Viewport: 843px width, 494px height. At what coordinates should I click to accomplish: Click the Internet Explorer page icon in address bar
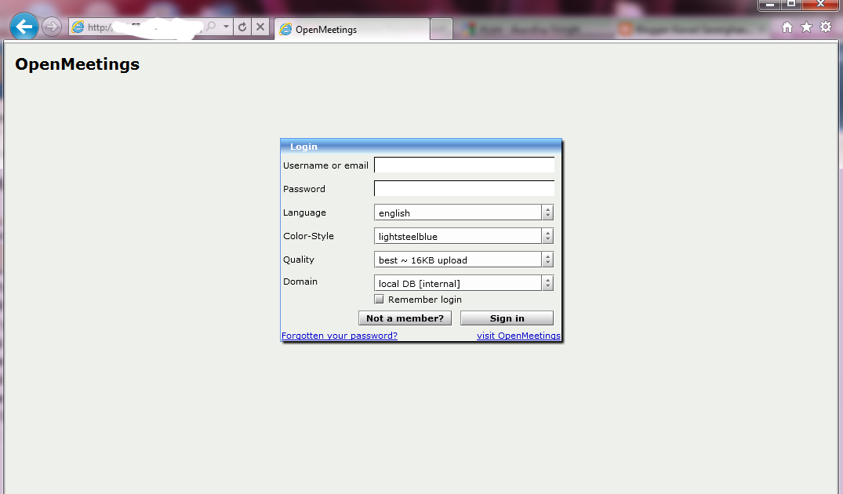(78, 27)
